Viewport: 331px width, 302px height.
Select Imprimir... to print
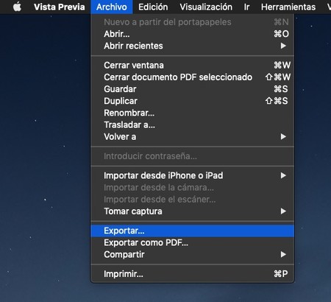click(x=193, y=274)
